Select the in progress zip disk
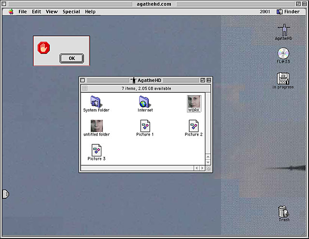The image size is (309, 239). pos(283,78)
